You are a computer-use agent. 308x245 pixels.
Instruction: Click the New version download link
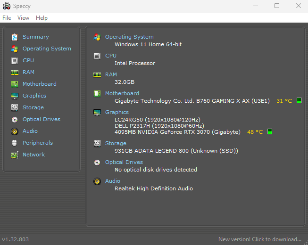259,239
